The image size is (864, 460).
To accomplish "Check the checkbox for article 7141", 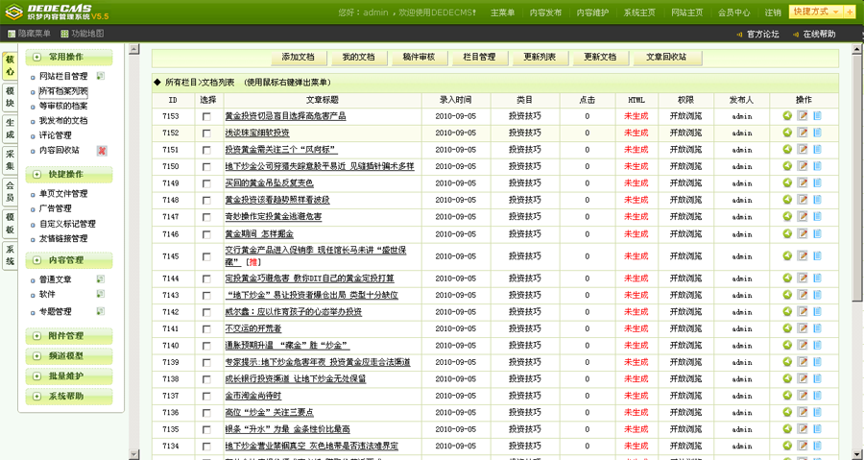I will pos(206,329).
